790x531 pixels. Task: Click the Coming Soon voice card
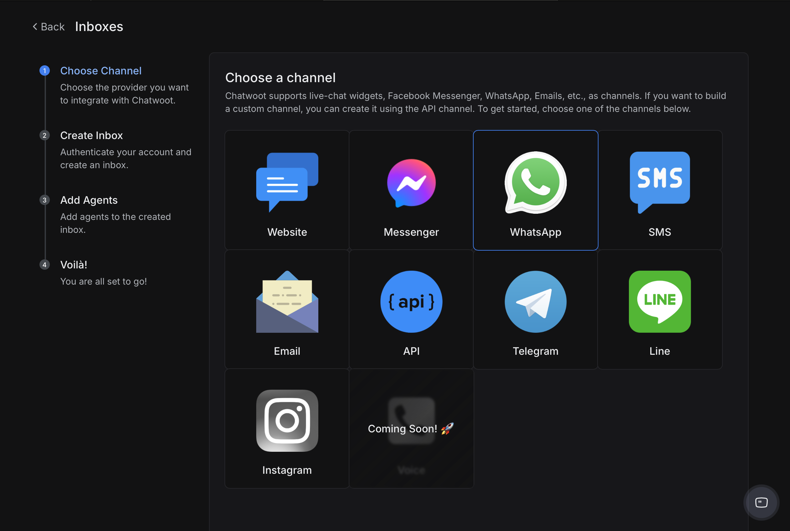pyautogui.click(x=411, y=428)
